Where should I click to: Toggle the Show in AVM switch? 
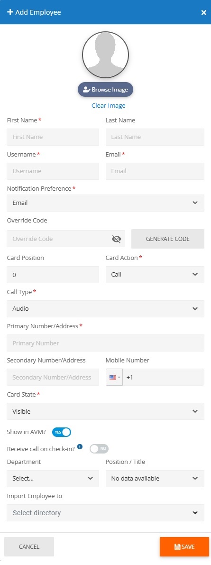tap(62, 432)
